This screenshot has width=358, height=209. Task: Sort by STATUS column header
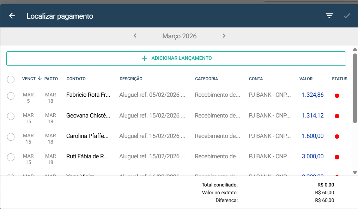tap(340, 79)
